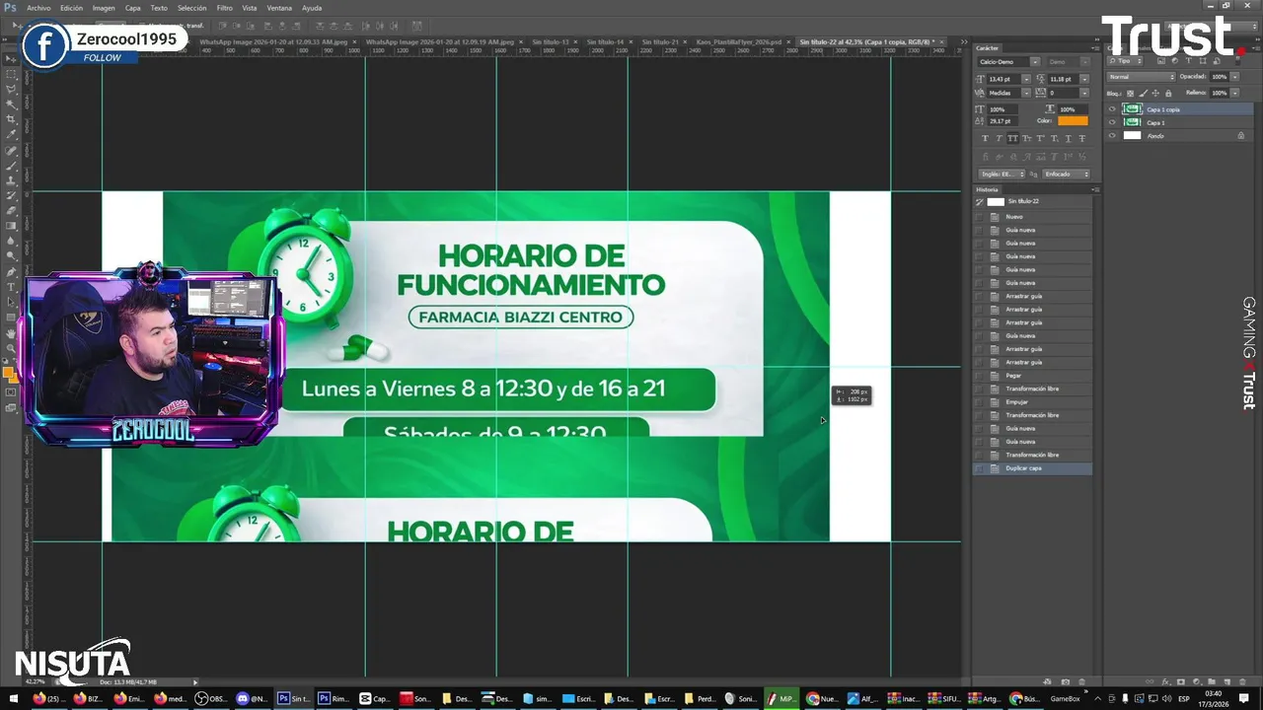
Task: Toggle Faux Bold text style
Action: coord(985,139)
